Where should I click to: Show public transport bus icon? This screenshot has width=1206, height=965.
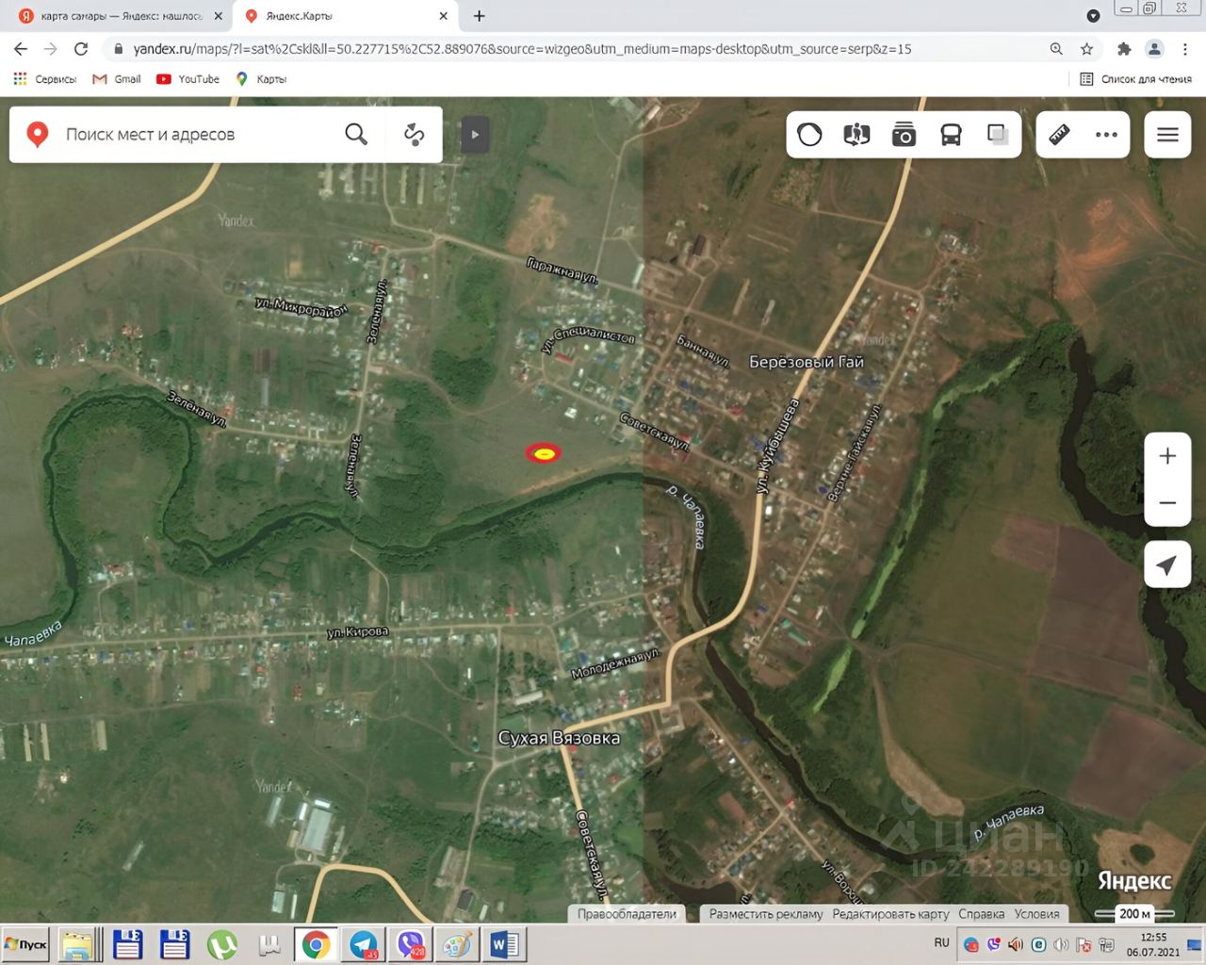pos(951,135)
